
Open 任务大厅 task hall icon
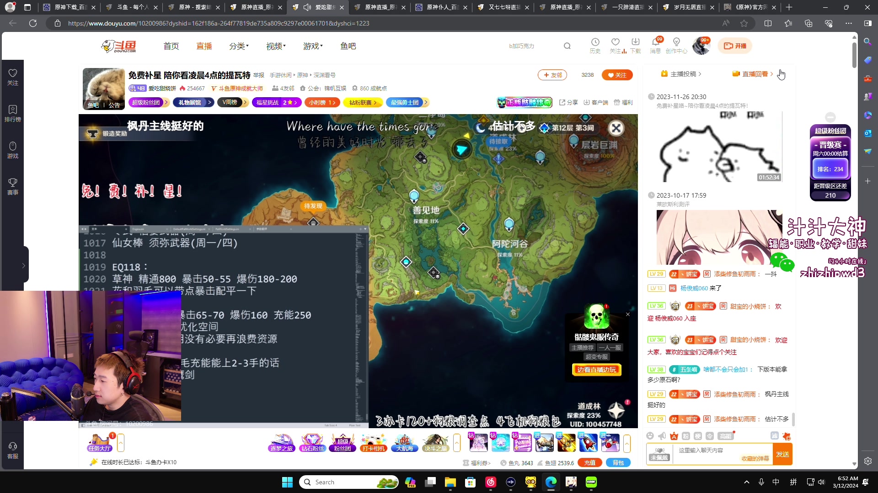[x=99, y=443]
